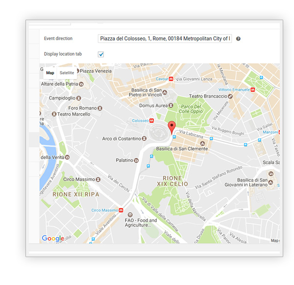294x285 pixels.
Task: Click the Basilica di San Clemente label
Action: [x=182, y=149]
